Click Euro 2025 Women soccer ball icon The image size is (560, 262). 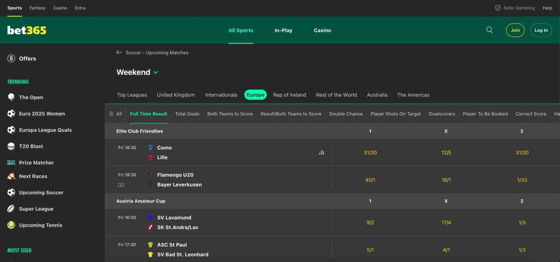(x=11, y=113)
